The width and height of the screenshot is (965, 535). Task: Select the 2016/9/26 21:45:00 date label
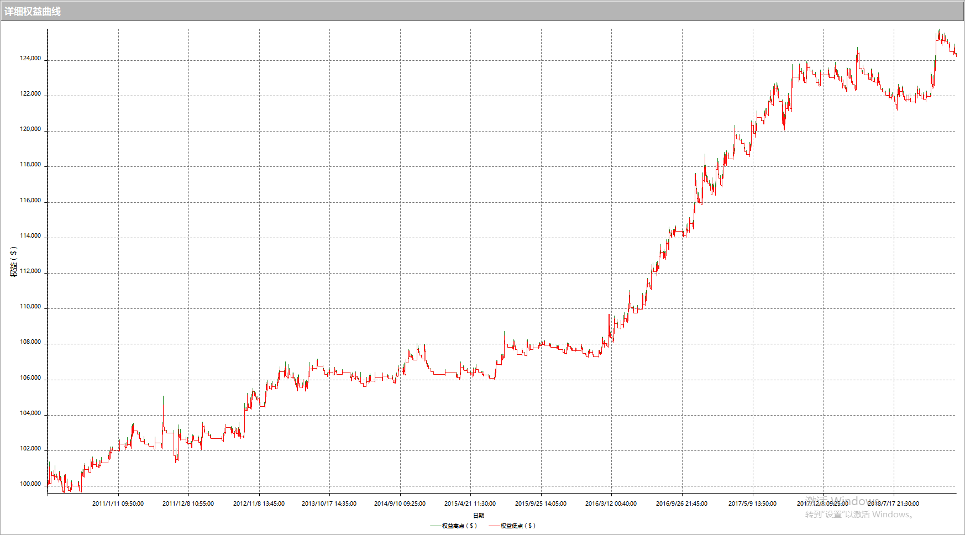681,503
